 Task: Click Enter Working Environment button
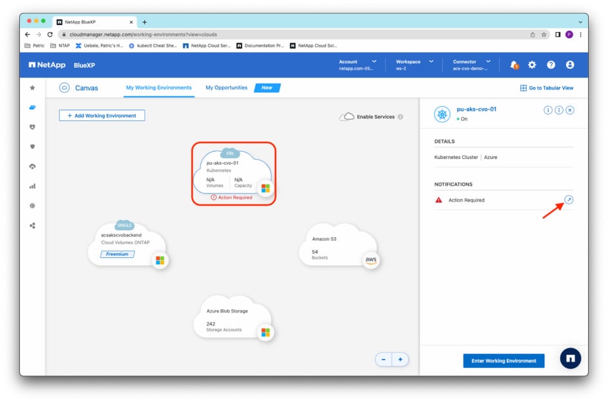click(x=503, y=361)
